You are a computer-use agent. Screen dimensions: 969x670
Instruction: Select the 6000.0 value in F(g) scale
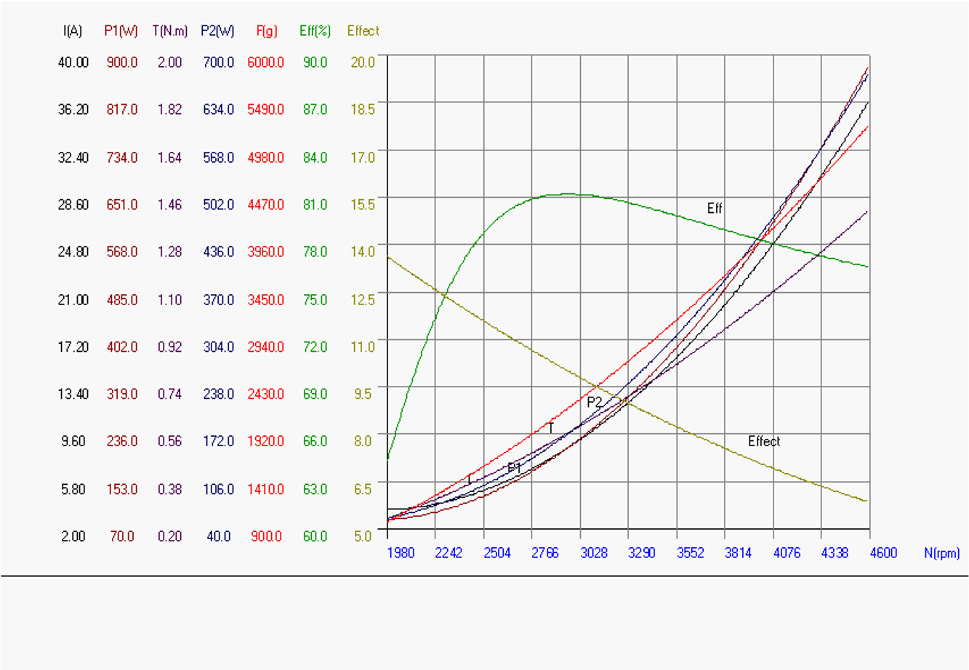[x=266, y=62]
